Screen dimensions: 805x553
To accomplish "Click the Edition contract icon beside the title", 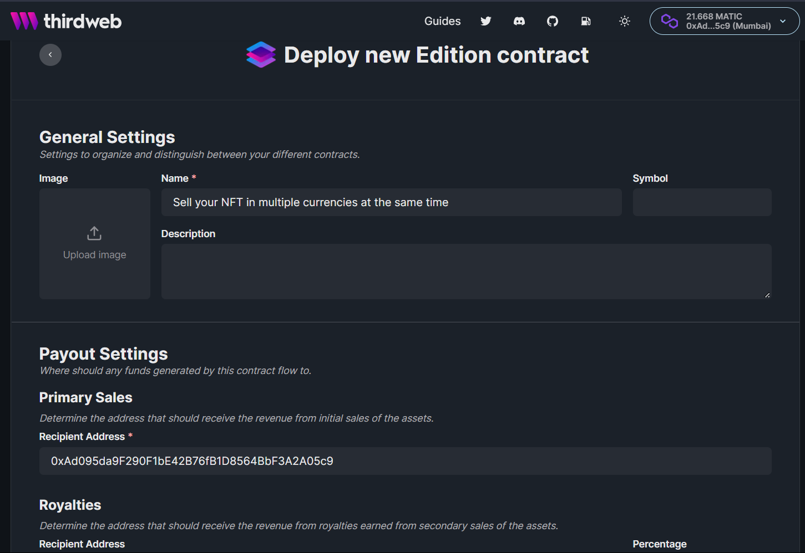I will pos(260,54).
